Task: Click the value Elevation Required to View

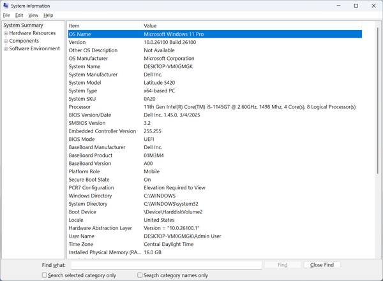Action: [174, 187]
